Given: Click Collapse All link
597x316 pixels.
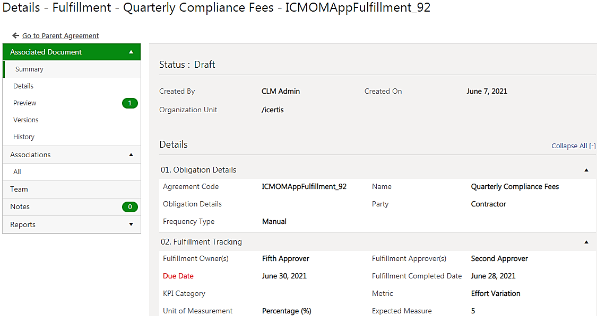Looking at the screenshot, I should point(573,146).
